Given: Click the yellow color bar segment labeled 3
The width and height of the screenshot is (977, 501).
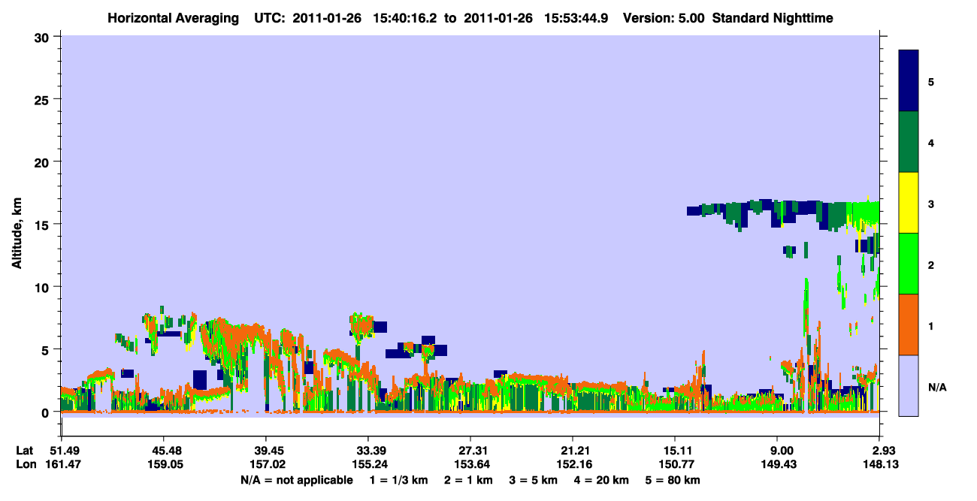Looking at the screenshot, I should [x=909, y=203].
